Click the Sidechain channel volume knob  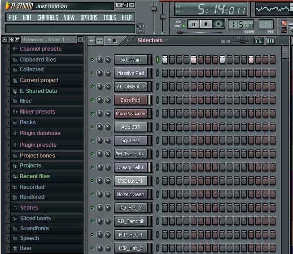tap(108, 60)
